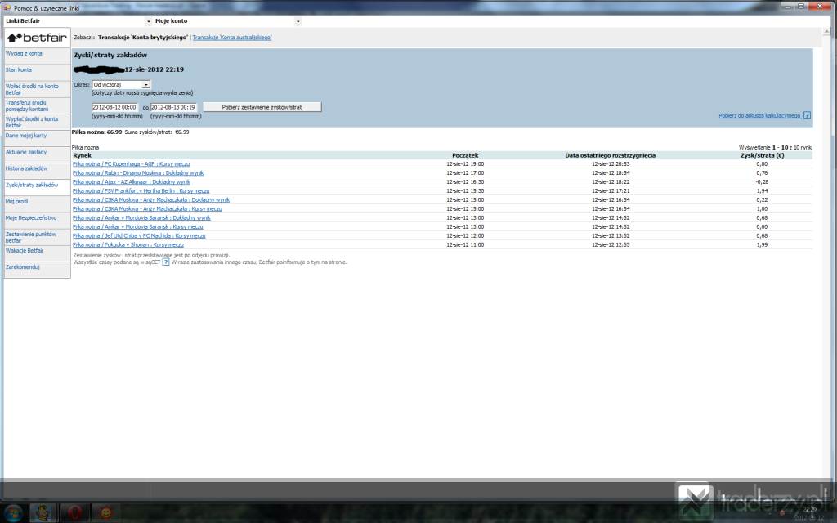Open the Windows Start menu
837x523 pixels.
(x=13, y=513)
